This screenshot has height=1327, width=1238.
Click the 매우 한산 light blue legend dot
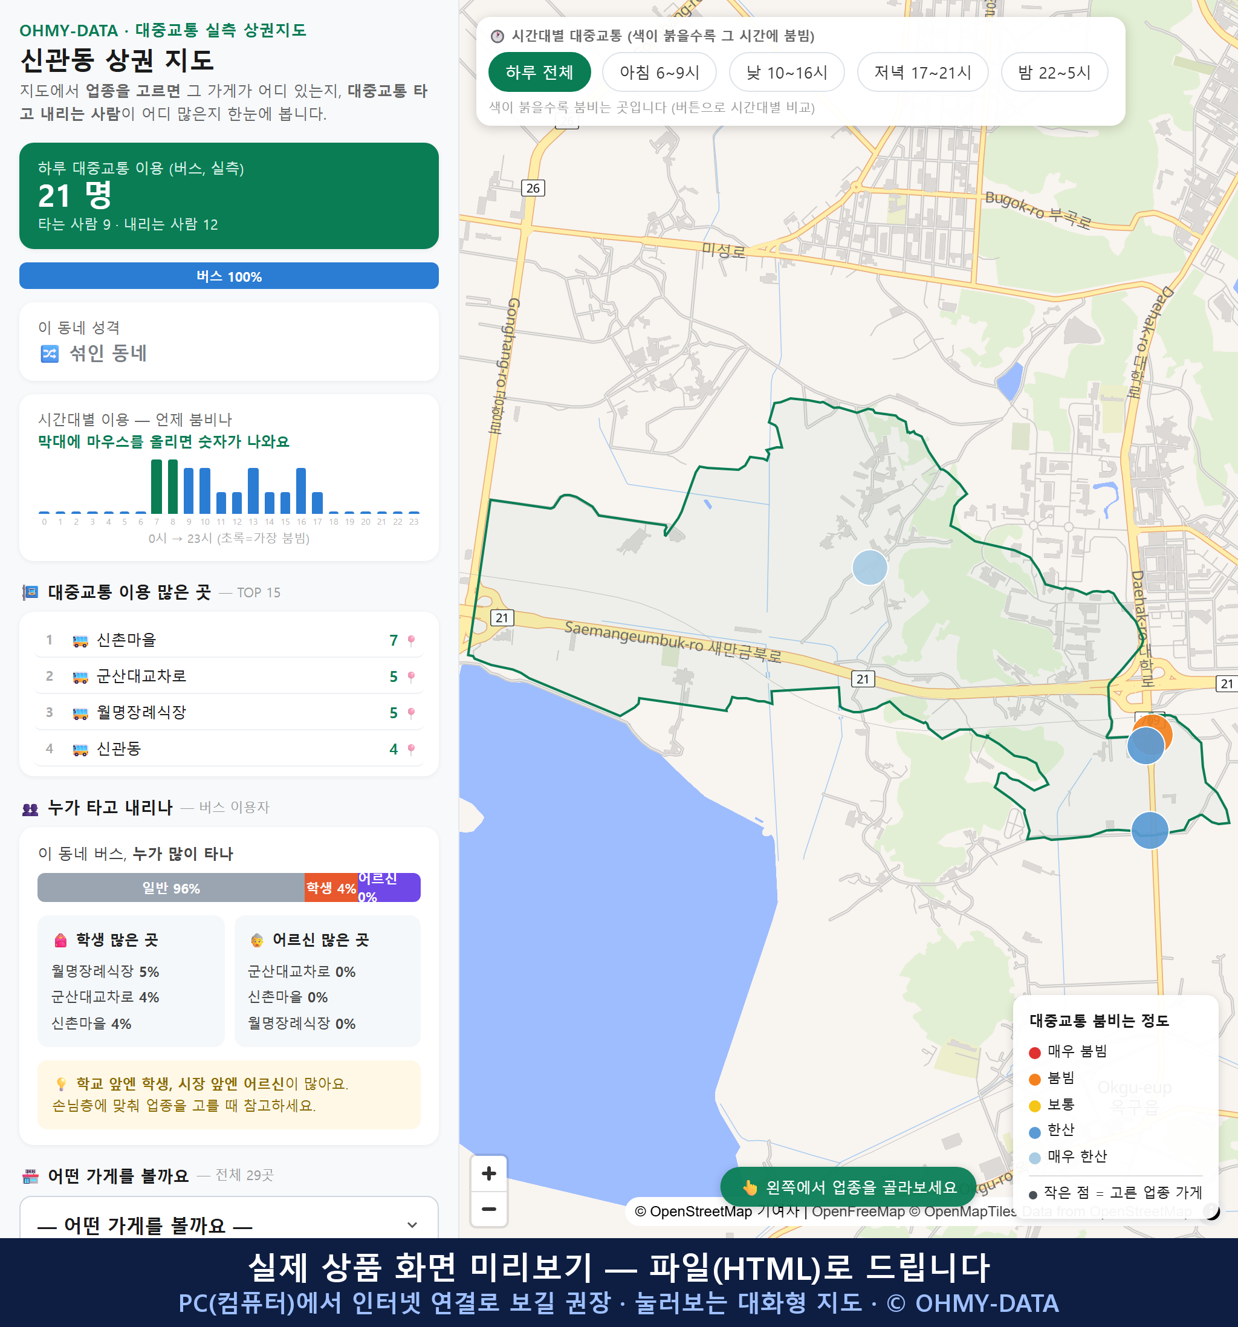click(1034, 1158)
